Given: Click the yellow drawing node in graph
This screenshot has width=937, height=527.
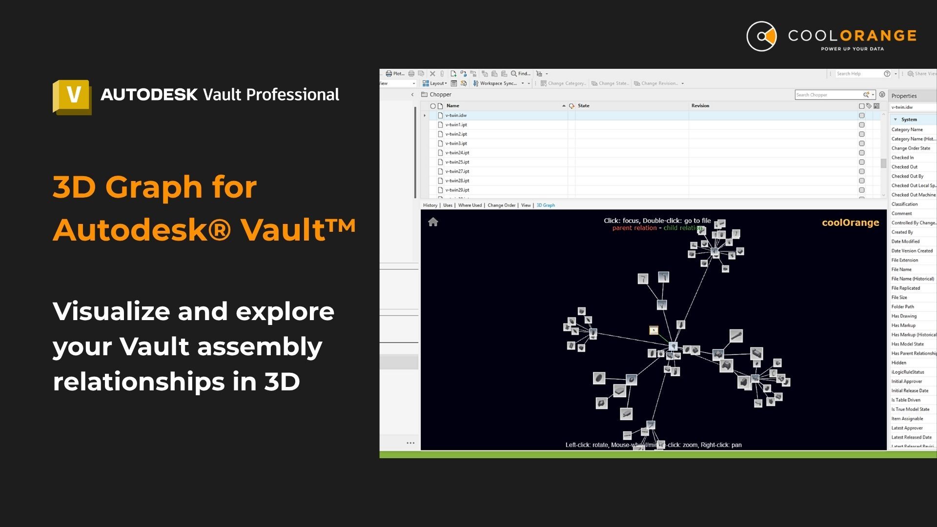Looking at the screenshot, I should tap(653, 330).
